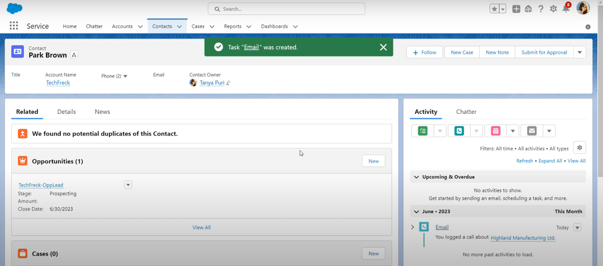Open the Reports tab dropdown chevron
Screen dimensions: 603x266
click(x=249, y=27)
